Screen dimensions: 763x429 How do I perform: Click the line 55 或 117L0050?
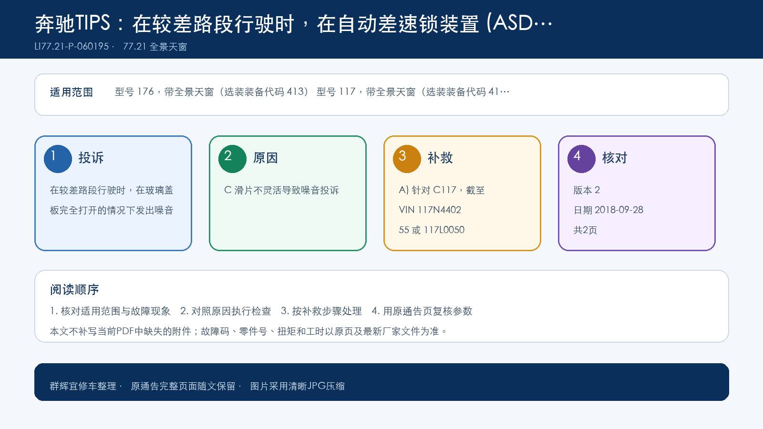pyautogui.click(x=432, y=230)
